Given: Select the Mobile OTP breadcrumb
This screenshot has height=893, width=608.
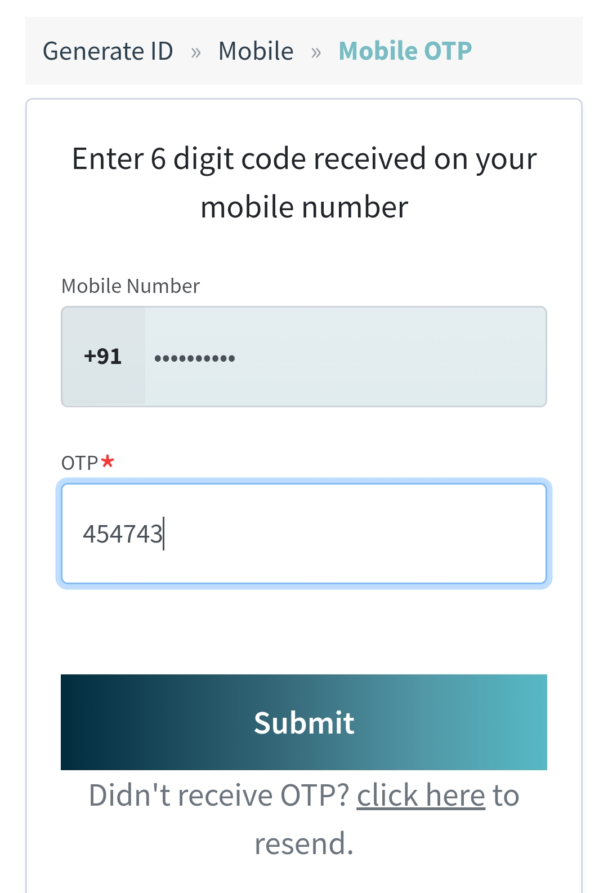Looking at the screenshot, I should 405,51.
